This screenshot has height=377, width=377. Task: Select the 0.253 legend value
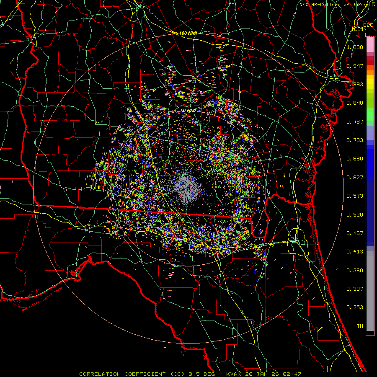pos(355,307)
